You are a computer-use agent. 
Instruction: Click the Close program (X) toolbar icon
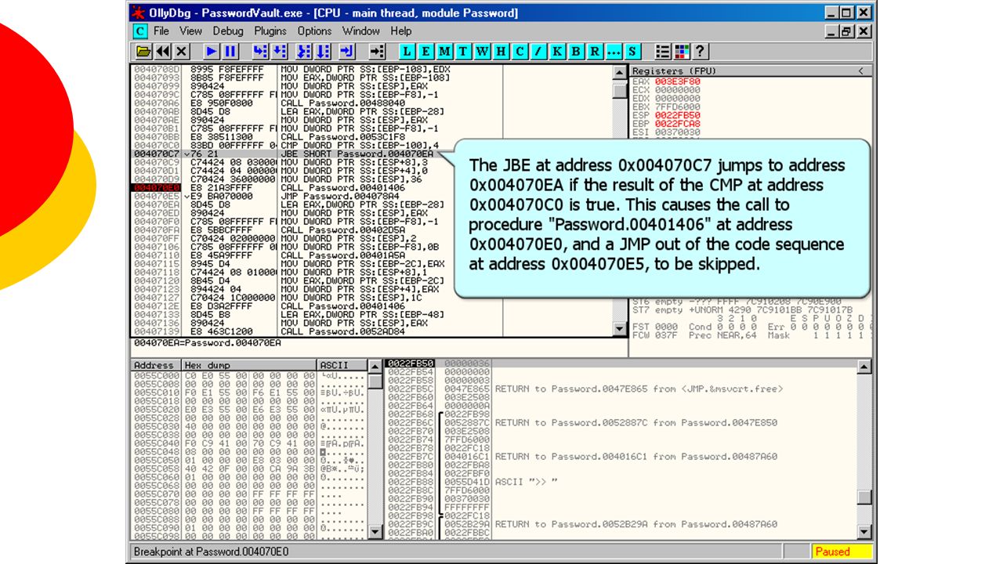181,52
